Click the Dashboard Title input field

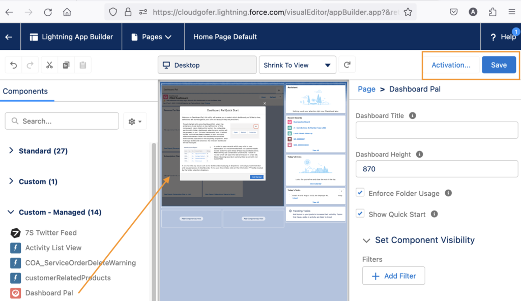[x=437, y=130]
